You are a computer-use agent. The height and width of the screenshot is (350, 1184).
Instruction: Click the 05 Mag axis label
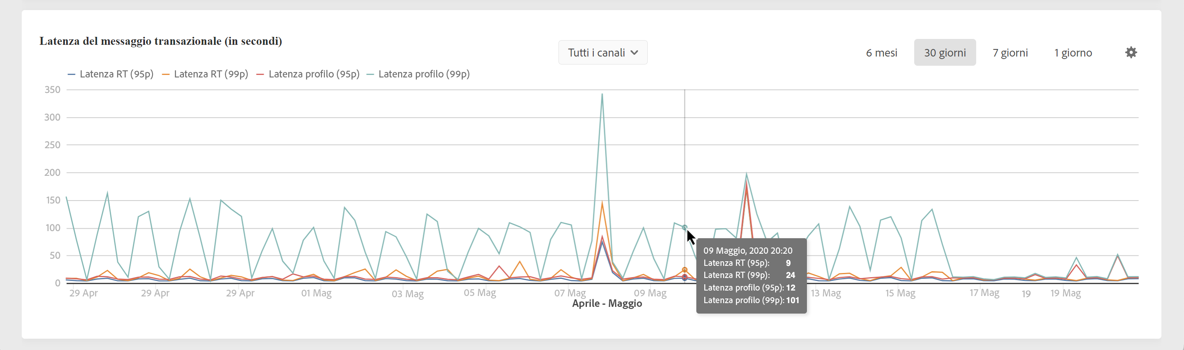click(479, 293)
